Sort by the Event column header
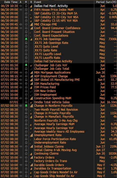Screen dimensions: 117x178 (x=38, y=2)
